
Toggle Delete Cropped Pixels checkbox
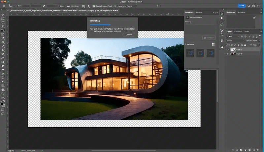point(94,6)
